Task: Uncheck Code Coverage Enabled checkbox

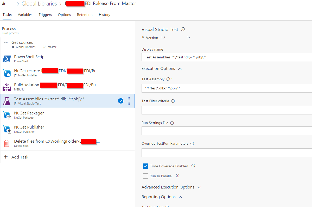Action: click(145, 166)
